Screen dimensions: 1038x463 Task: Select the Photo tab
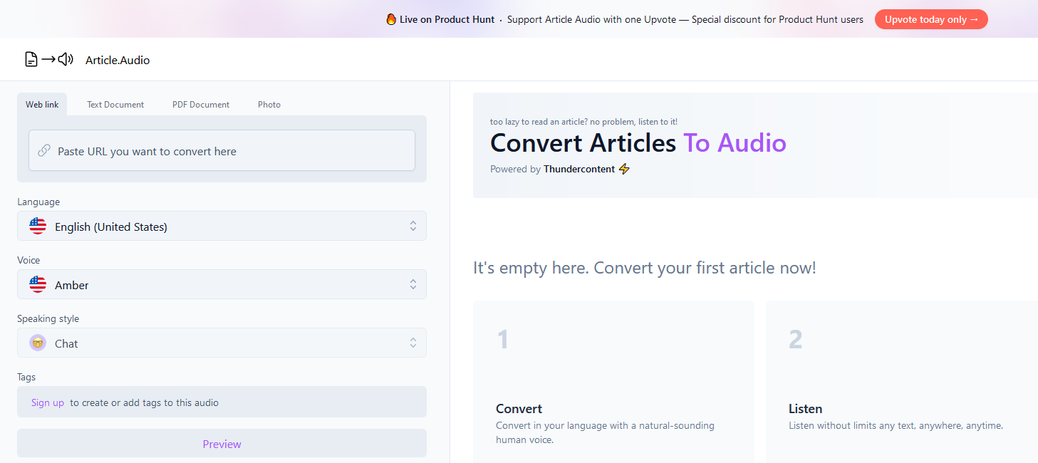tap(269, 104)
